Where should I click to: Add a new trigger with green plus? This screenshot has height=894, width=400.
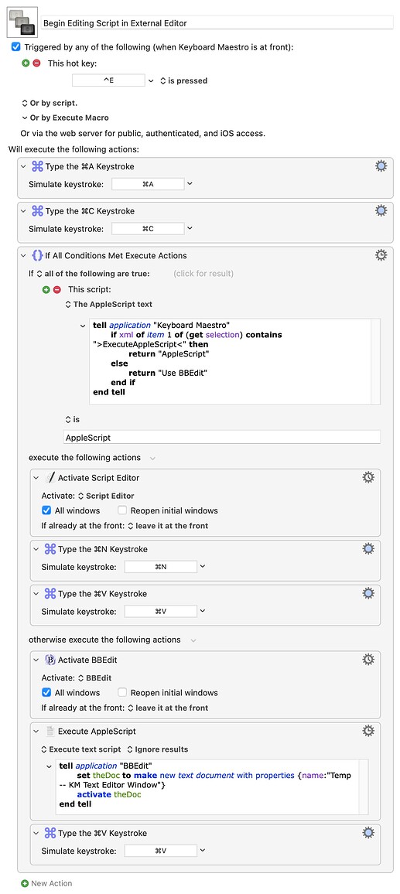[x=26, y=63]
